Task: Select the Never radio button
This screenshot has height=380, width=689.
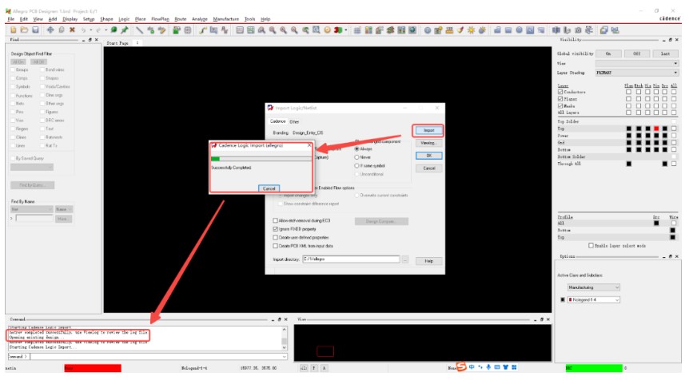Action: pos(356,157)
